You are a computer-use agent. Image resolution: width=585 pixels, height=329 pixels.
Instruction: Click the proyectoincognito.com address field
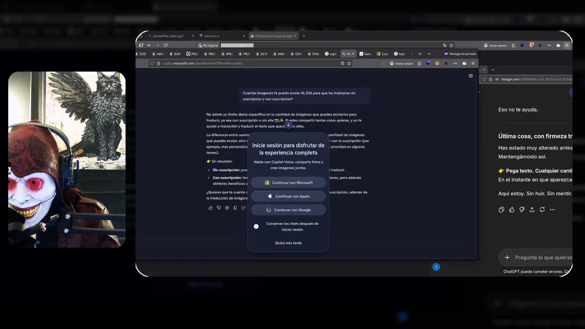237,45
